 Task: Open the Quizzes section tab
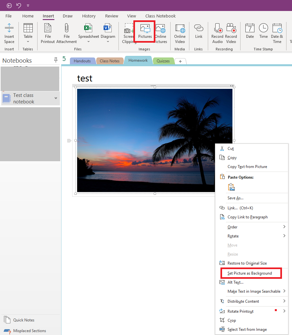(x=163, y=61)
